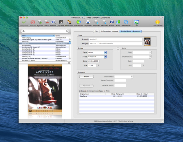Clear the search field with the clear icon

[67, 31]
